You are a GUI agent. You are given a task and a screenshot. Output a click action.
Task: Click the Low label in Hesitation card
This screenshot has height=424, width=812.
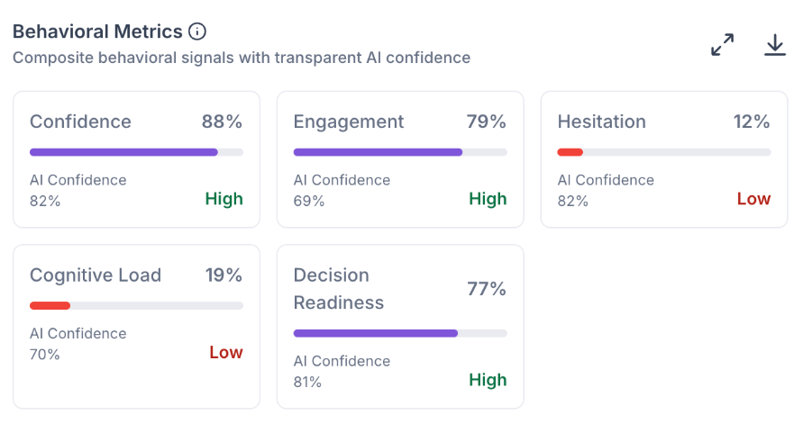[x=753, y=199]
